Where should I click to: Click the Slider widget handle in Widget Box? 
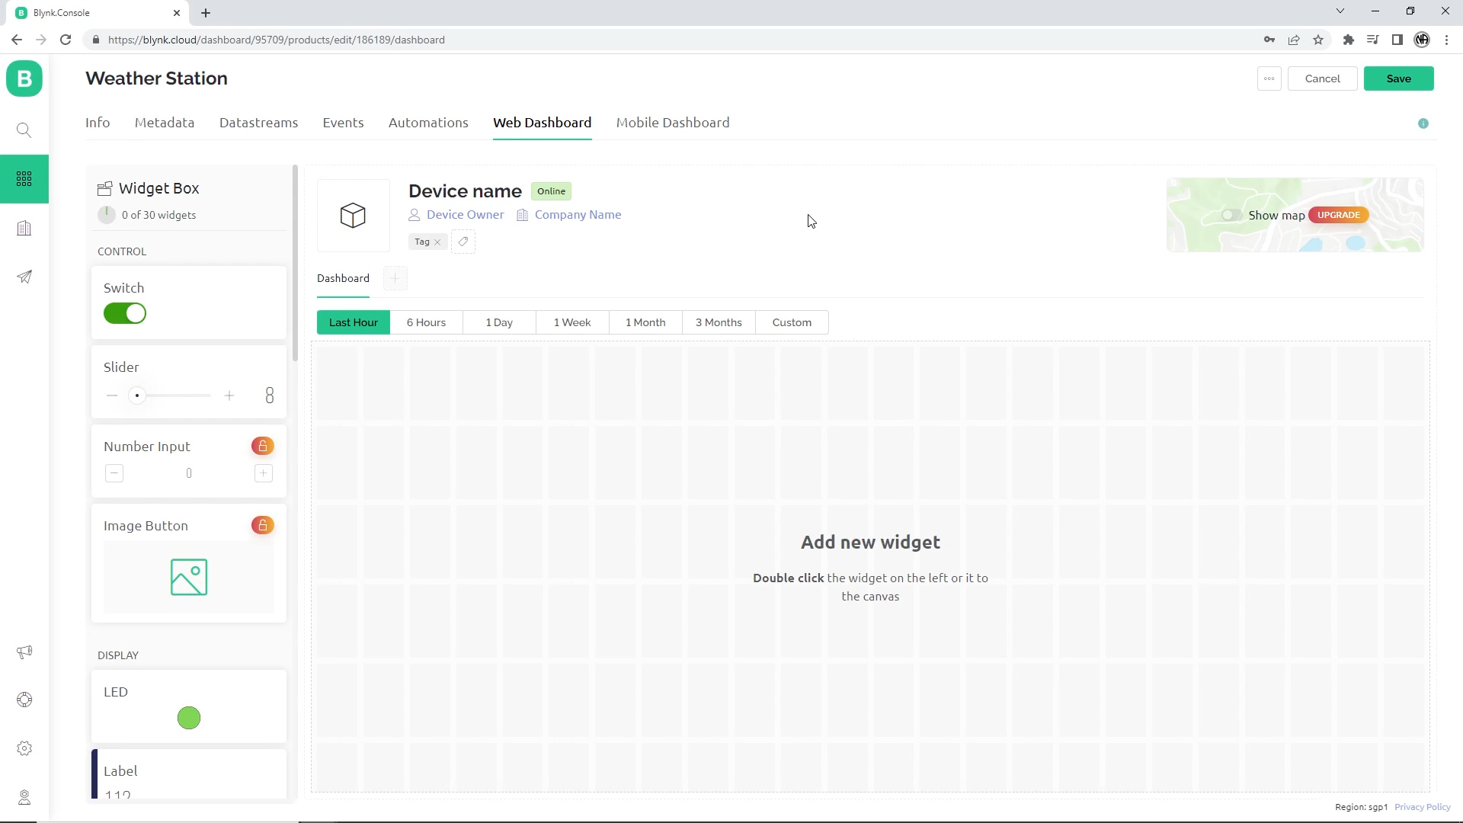tap(137, 395)
